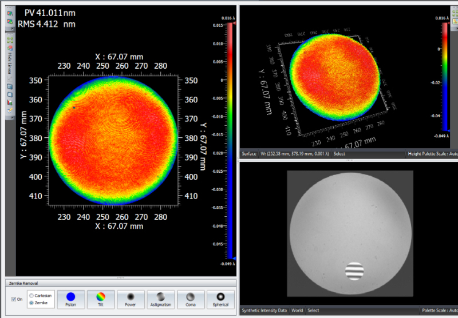Image resolution: width=458 pixels, height=318 pixels.
Task: Click Synthetic Intensity Data status label
Action: pyautogui.click(x=264, y=311)
